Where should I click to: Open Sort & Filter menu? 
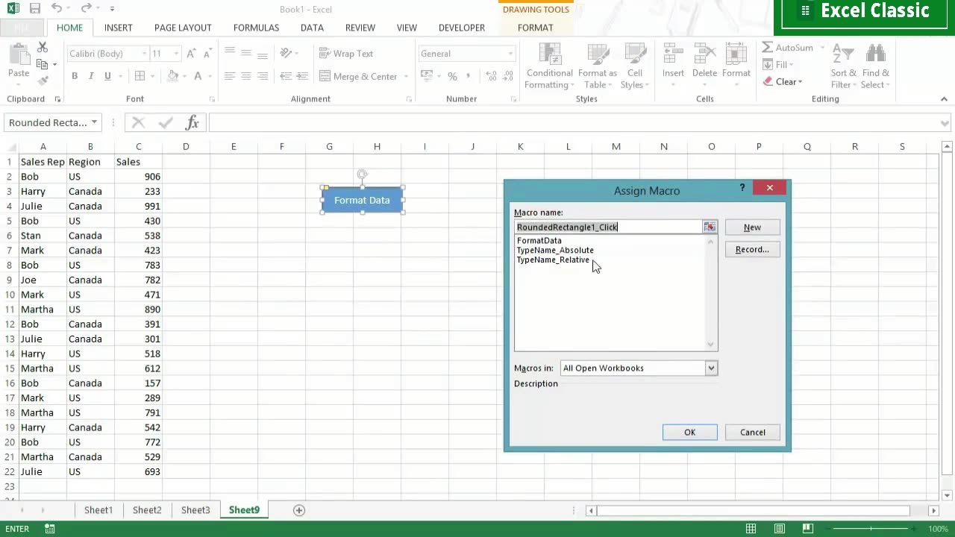click(x=844, y=66)
